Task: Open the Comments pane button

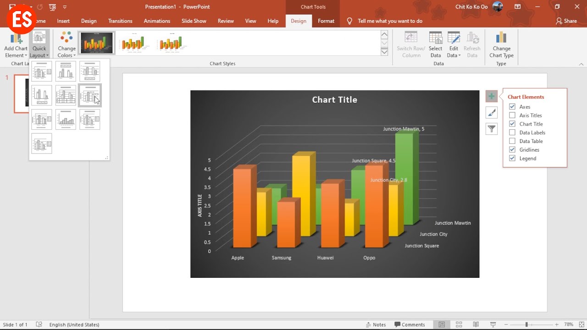Action: click(410, 324)
